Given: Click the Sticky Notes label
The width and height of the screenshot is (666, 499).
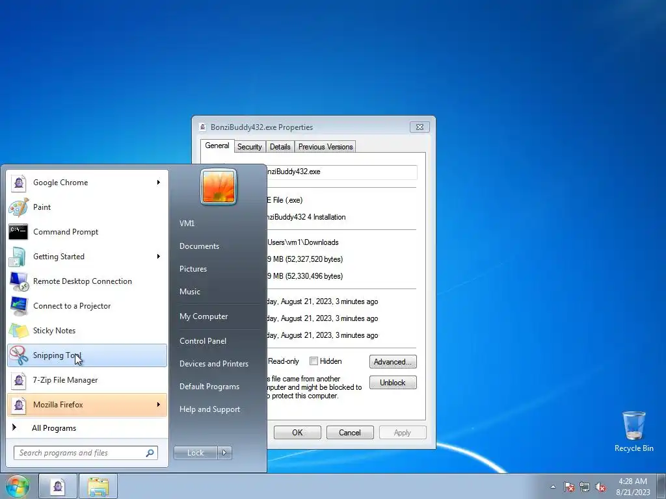Looking at the screenshot, I should (x=55, y=331).
